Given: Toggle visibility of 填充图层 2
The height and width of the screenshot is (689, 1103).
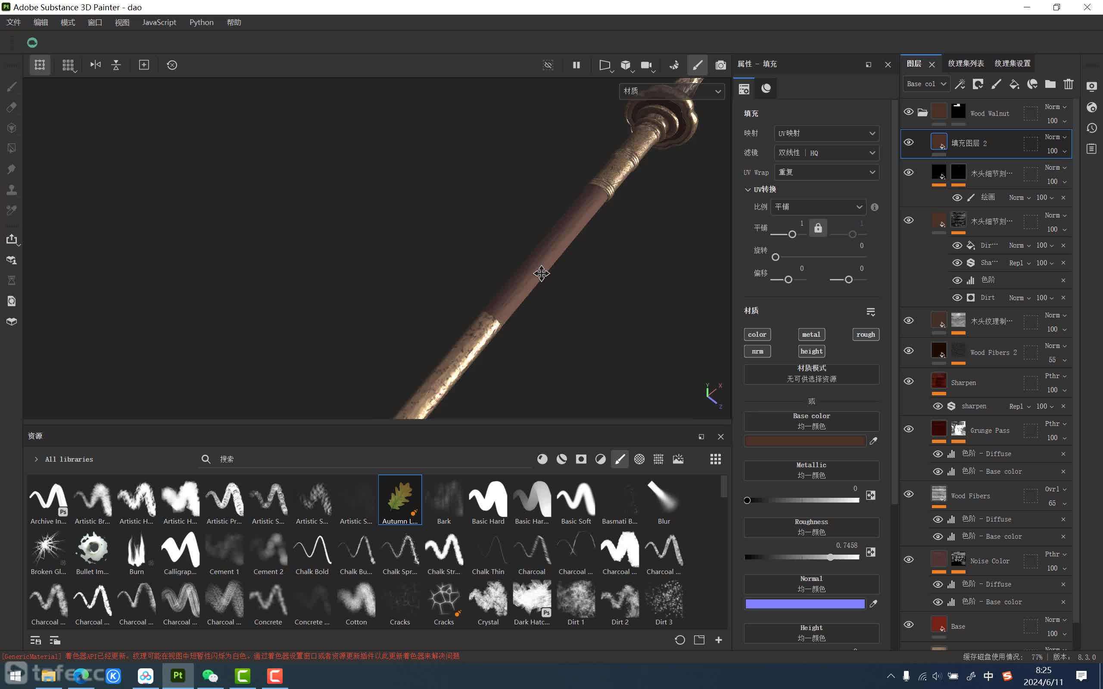Looking at the screenshot, I should 908,142.
